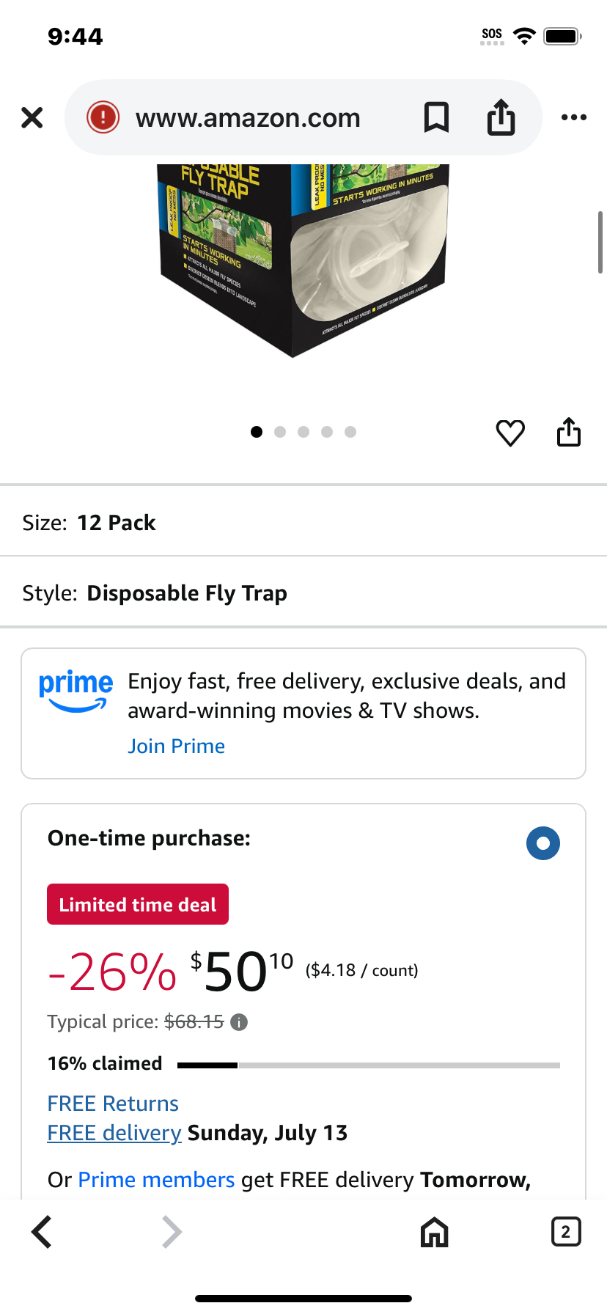
Task: Open FREE Returns details
Action: point(113,1104)
